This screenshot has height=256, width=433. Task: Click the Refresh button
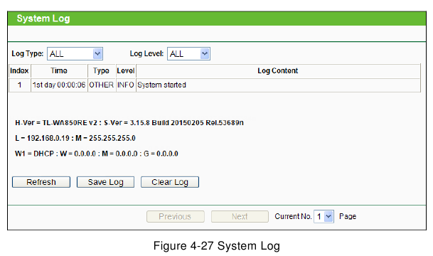coord(41,182)
